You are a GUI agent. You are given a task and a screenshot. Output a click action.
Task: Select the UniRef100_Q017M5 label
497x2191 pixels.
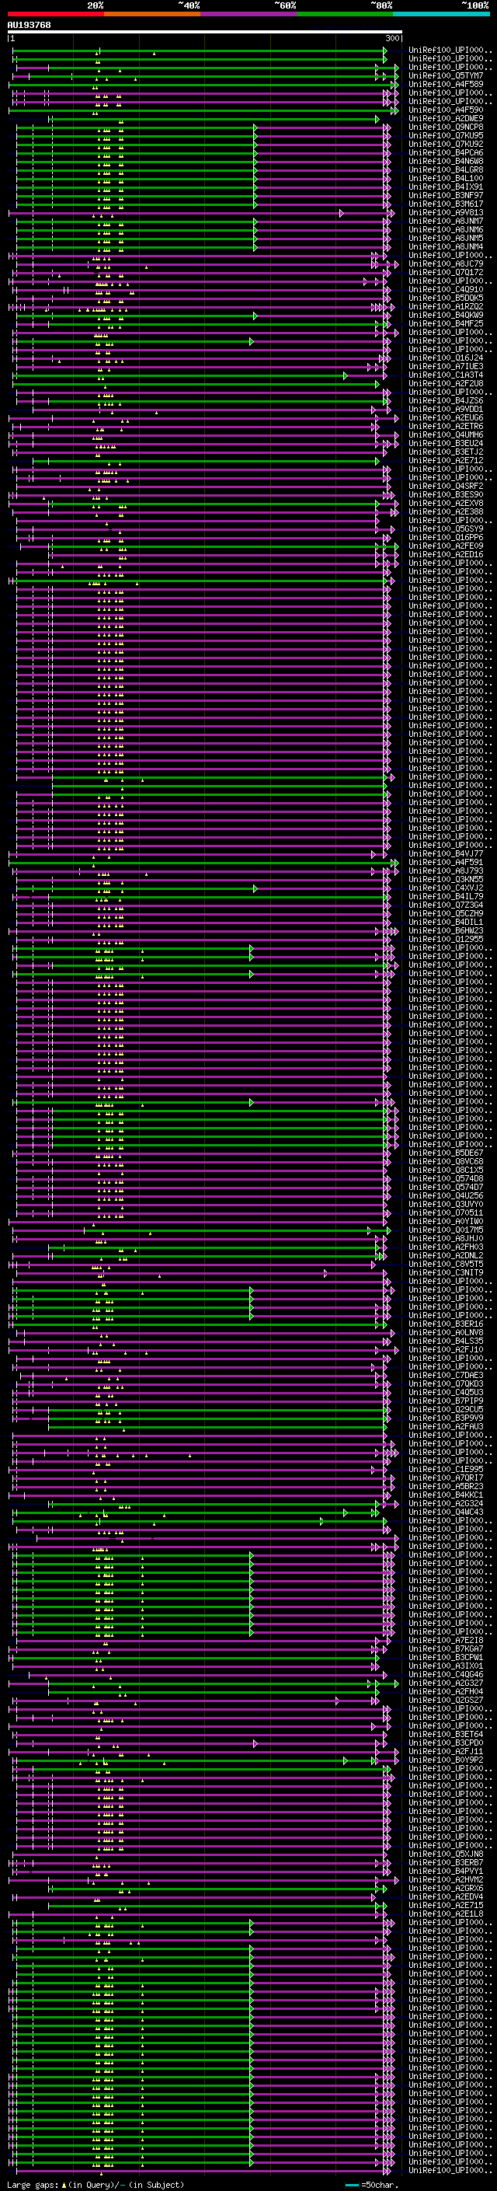[x=446, y=1229]
